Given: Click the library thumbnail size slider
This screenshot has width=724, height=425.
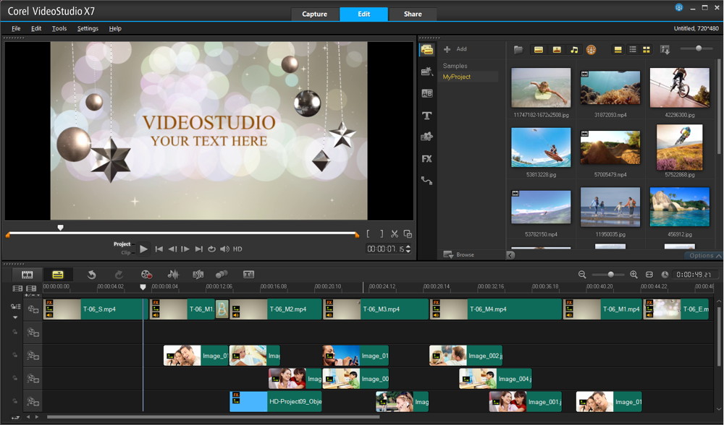Looking at the screenshot, I should pos(699,48).
